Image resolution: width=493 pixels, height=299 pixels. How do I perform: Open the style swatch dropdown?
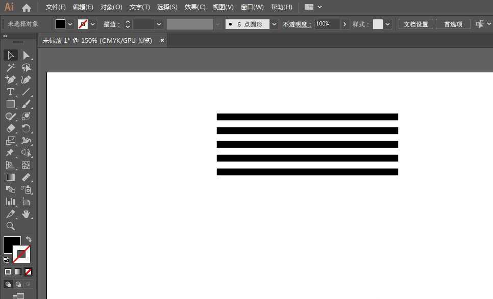pos(387,24)
